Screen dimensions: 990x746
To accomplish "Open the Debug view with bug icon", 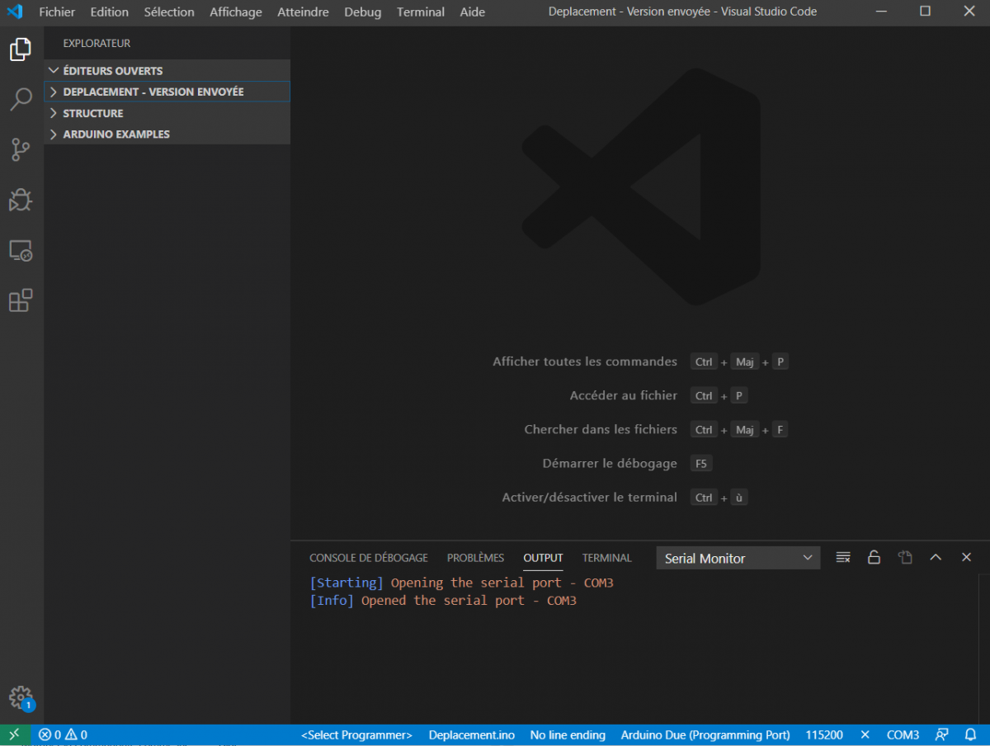I will (x=21, y=201).
